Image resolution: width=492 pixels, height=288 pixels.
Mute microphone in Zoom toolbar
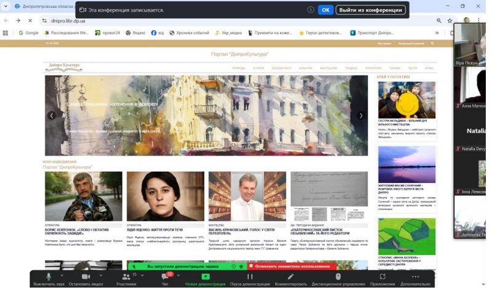click(x=48, y=278)
